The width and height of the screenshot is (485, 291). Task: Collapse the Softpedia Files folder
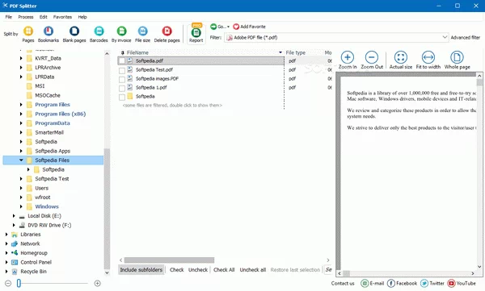point(21,160)
